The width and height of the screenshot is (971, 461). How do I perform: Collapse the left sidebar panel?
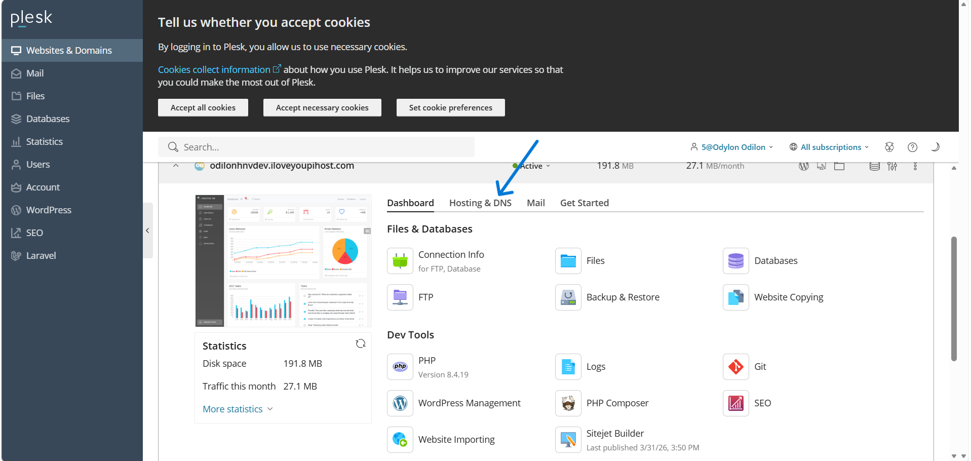(x=147, y=230)
